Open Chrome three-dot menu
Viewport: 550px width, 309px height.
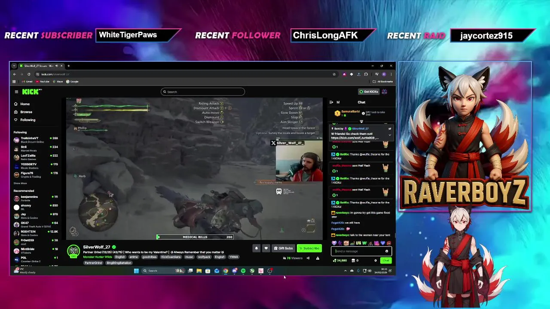click(391, 74)
